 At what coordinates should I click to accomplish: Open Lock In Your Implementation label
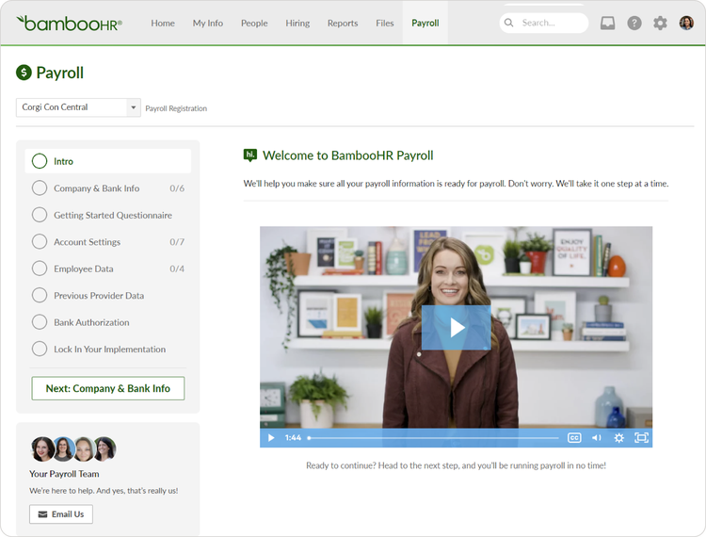[110, 350]
